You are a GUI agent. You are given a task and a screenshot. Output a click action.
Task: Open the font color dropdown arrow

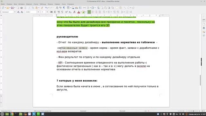81,12
